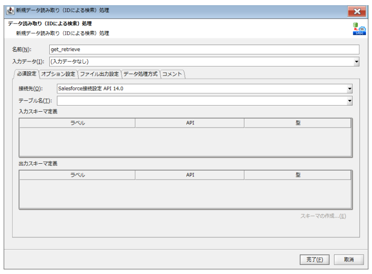Switch to the データ処理方式 tab
Viewport: 372px width, 274px height.
140,74
